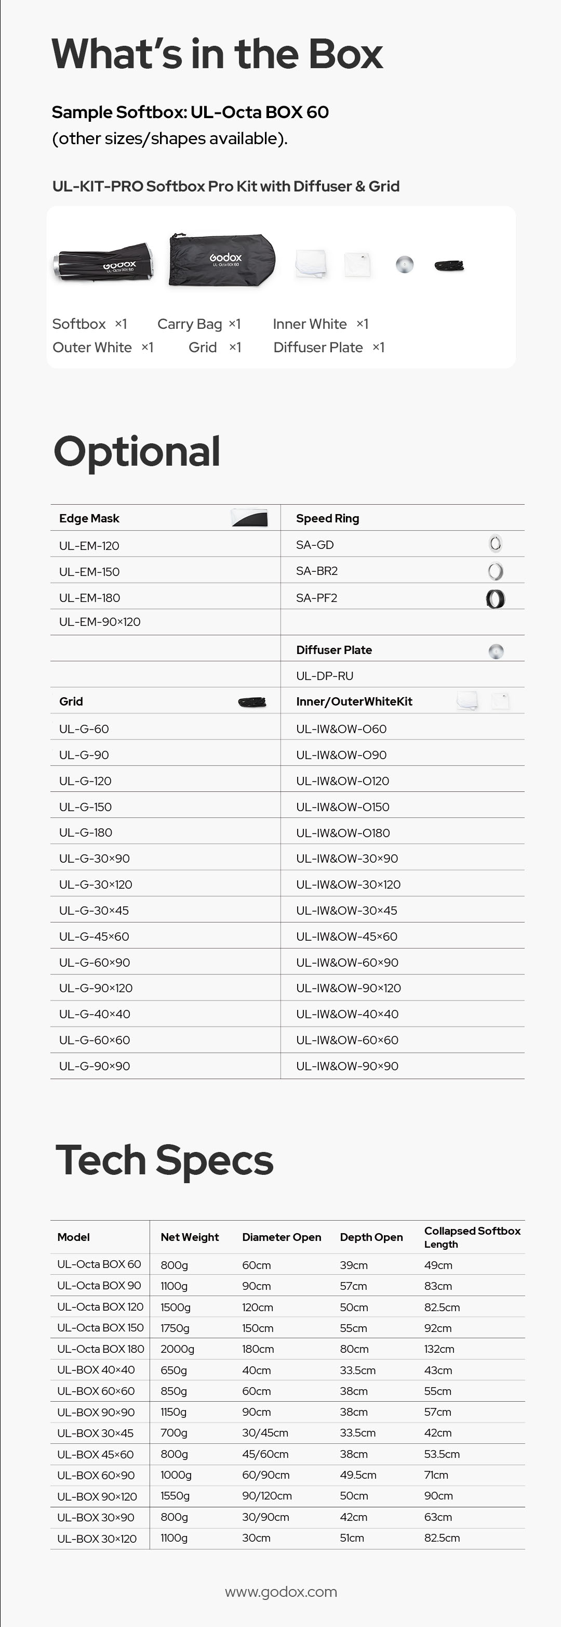Click the grid image in kit box
The width and height of the screenshot is (561, 1627).
pos(449,265)
